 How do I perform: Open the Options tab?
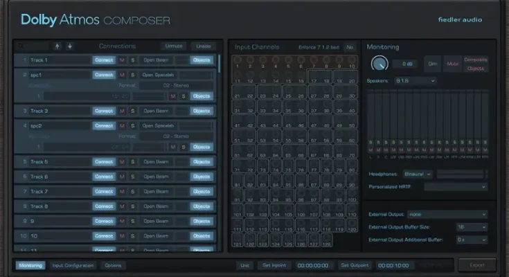pos(113,265)
